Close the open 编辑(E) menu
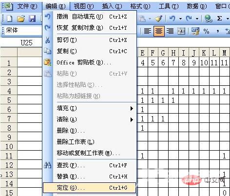230x196 pixels. click(x=56, y=6)
